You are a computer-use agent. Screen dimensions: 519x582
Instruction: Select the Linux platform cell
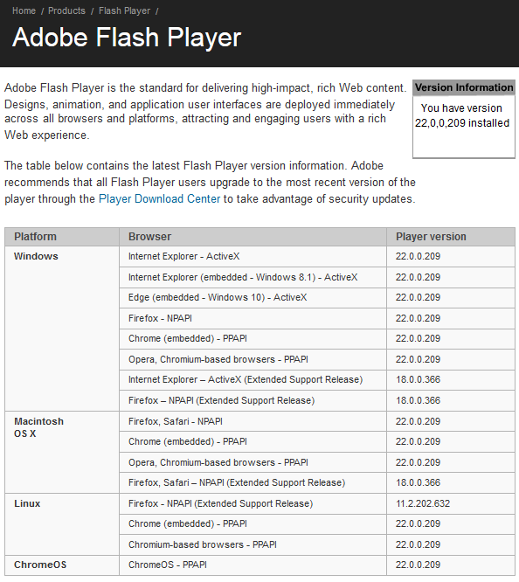(x=62, y=524)
